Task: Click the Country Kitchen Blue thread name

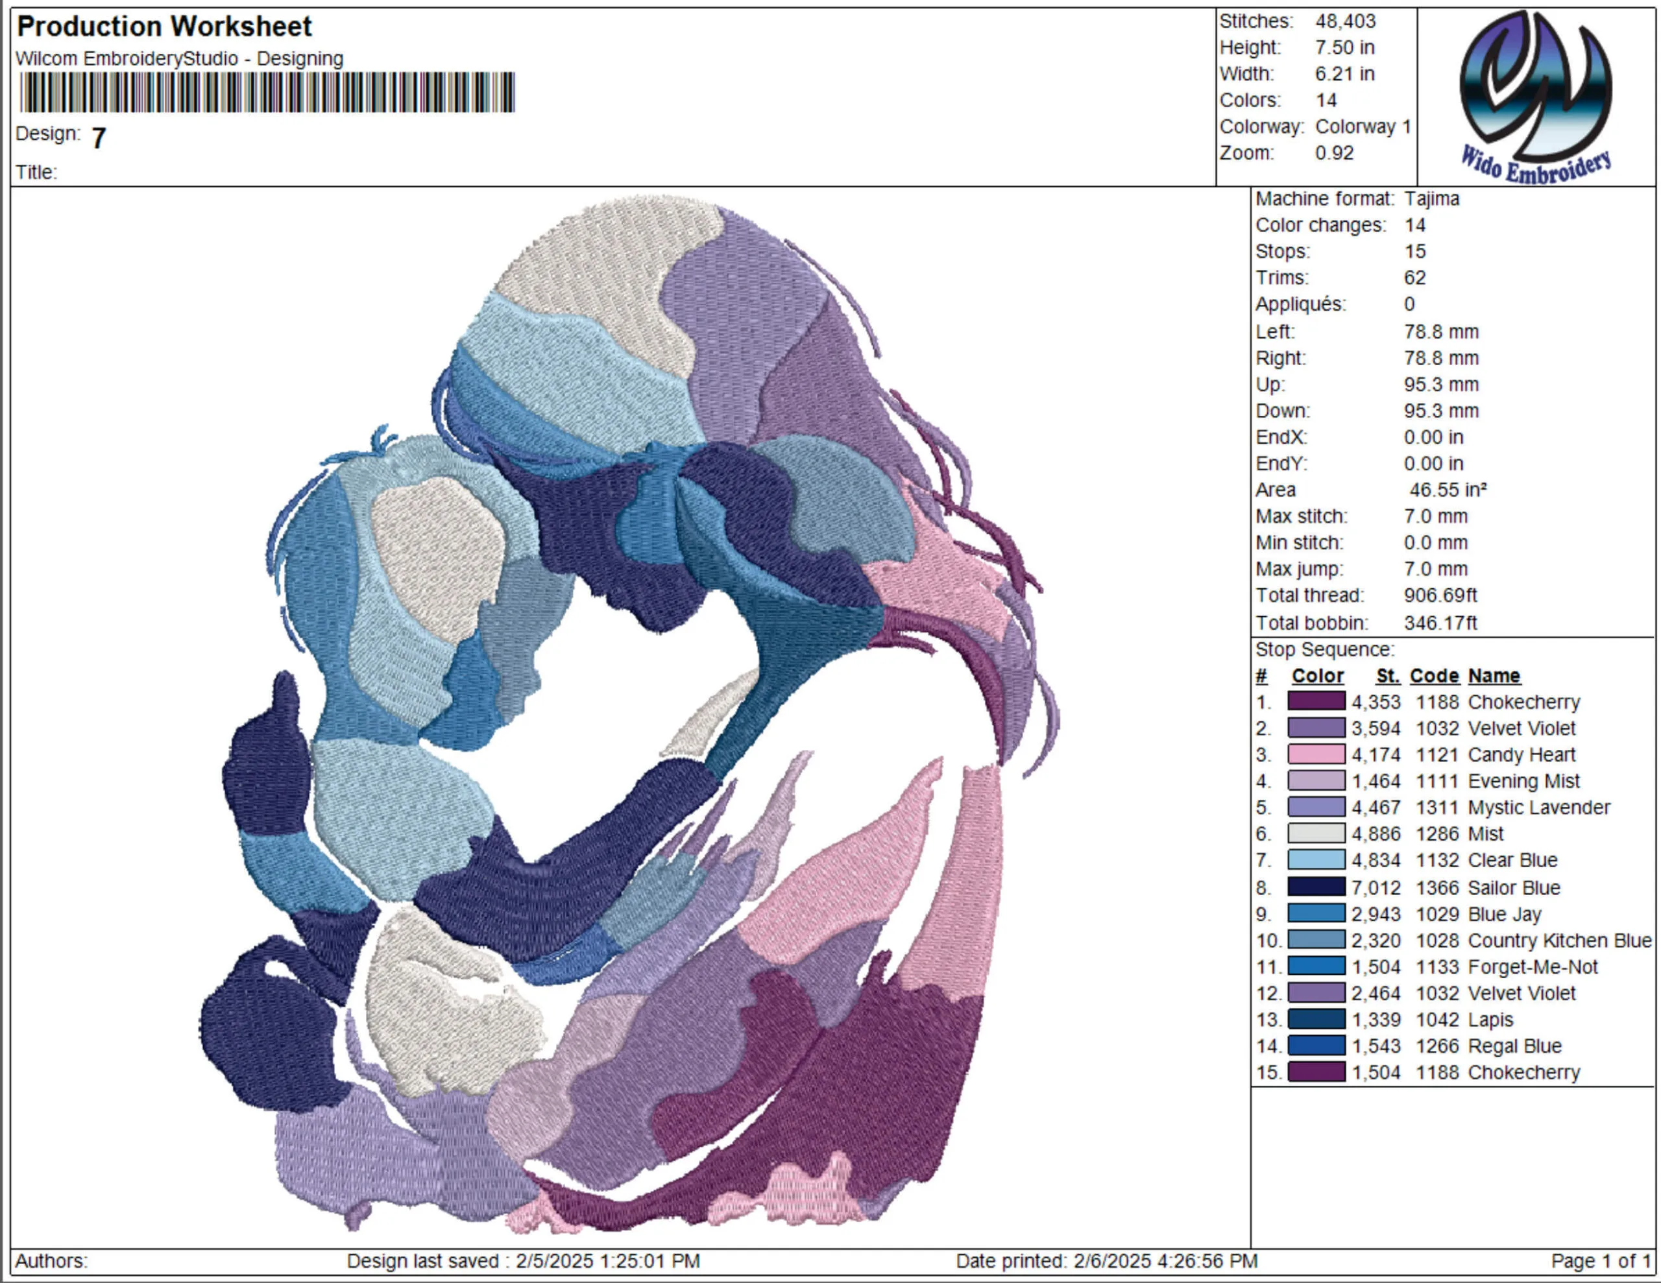Action: click(1559, 940)
